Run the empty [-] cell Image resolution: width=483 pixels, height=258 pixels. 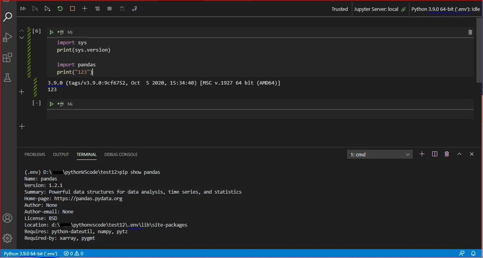[52, 104]
